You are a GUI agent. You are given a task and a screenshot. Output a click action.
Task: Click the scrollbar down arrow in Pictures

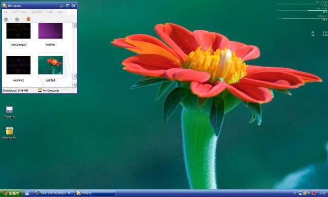[74, 85]
